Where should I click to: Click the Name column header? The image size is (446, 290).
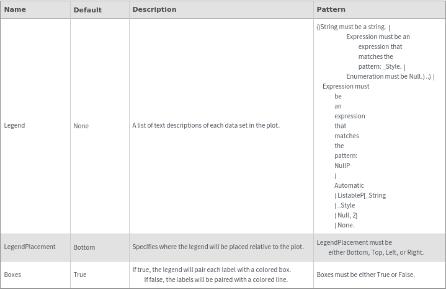[x=15, y=10]
